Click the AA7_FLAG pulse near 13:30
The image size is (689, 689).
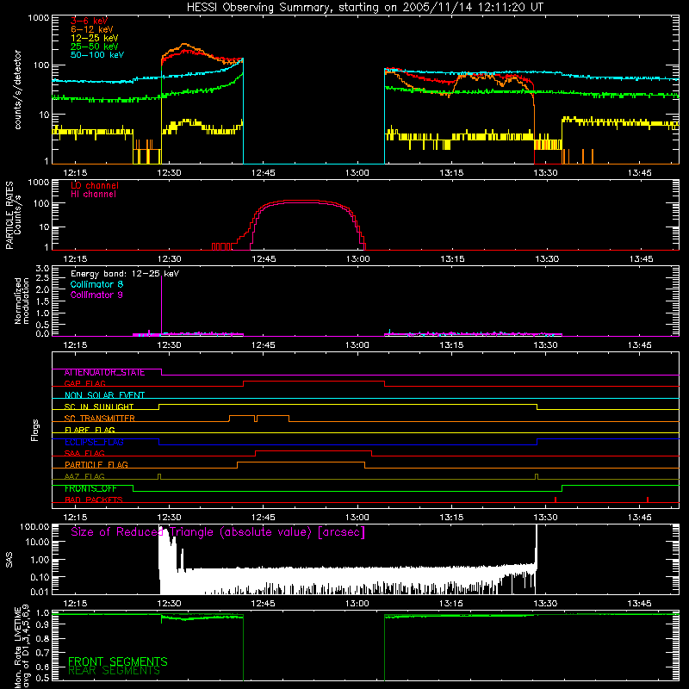(537, 477)
